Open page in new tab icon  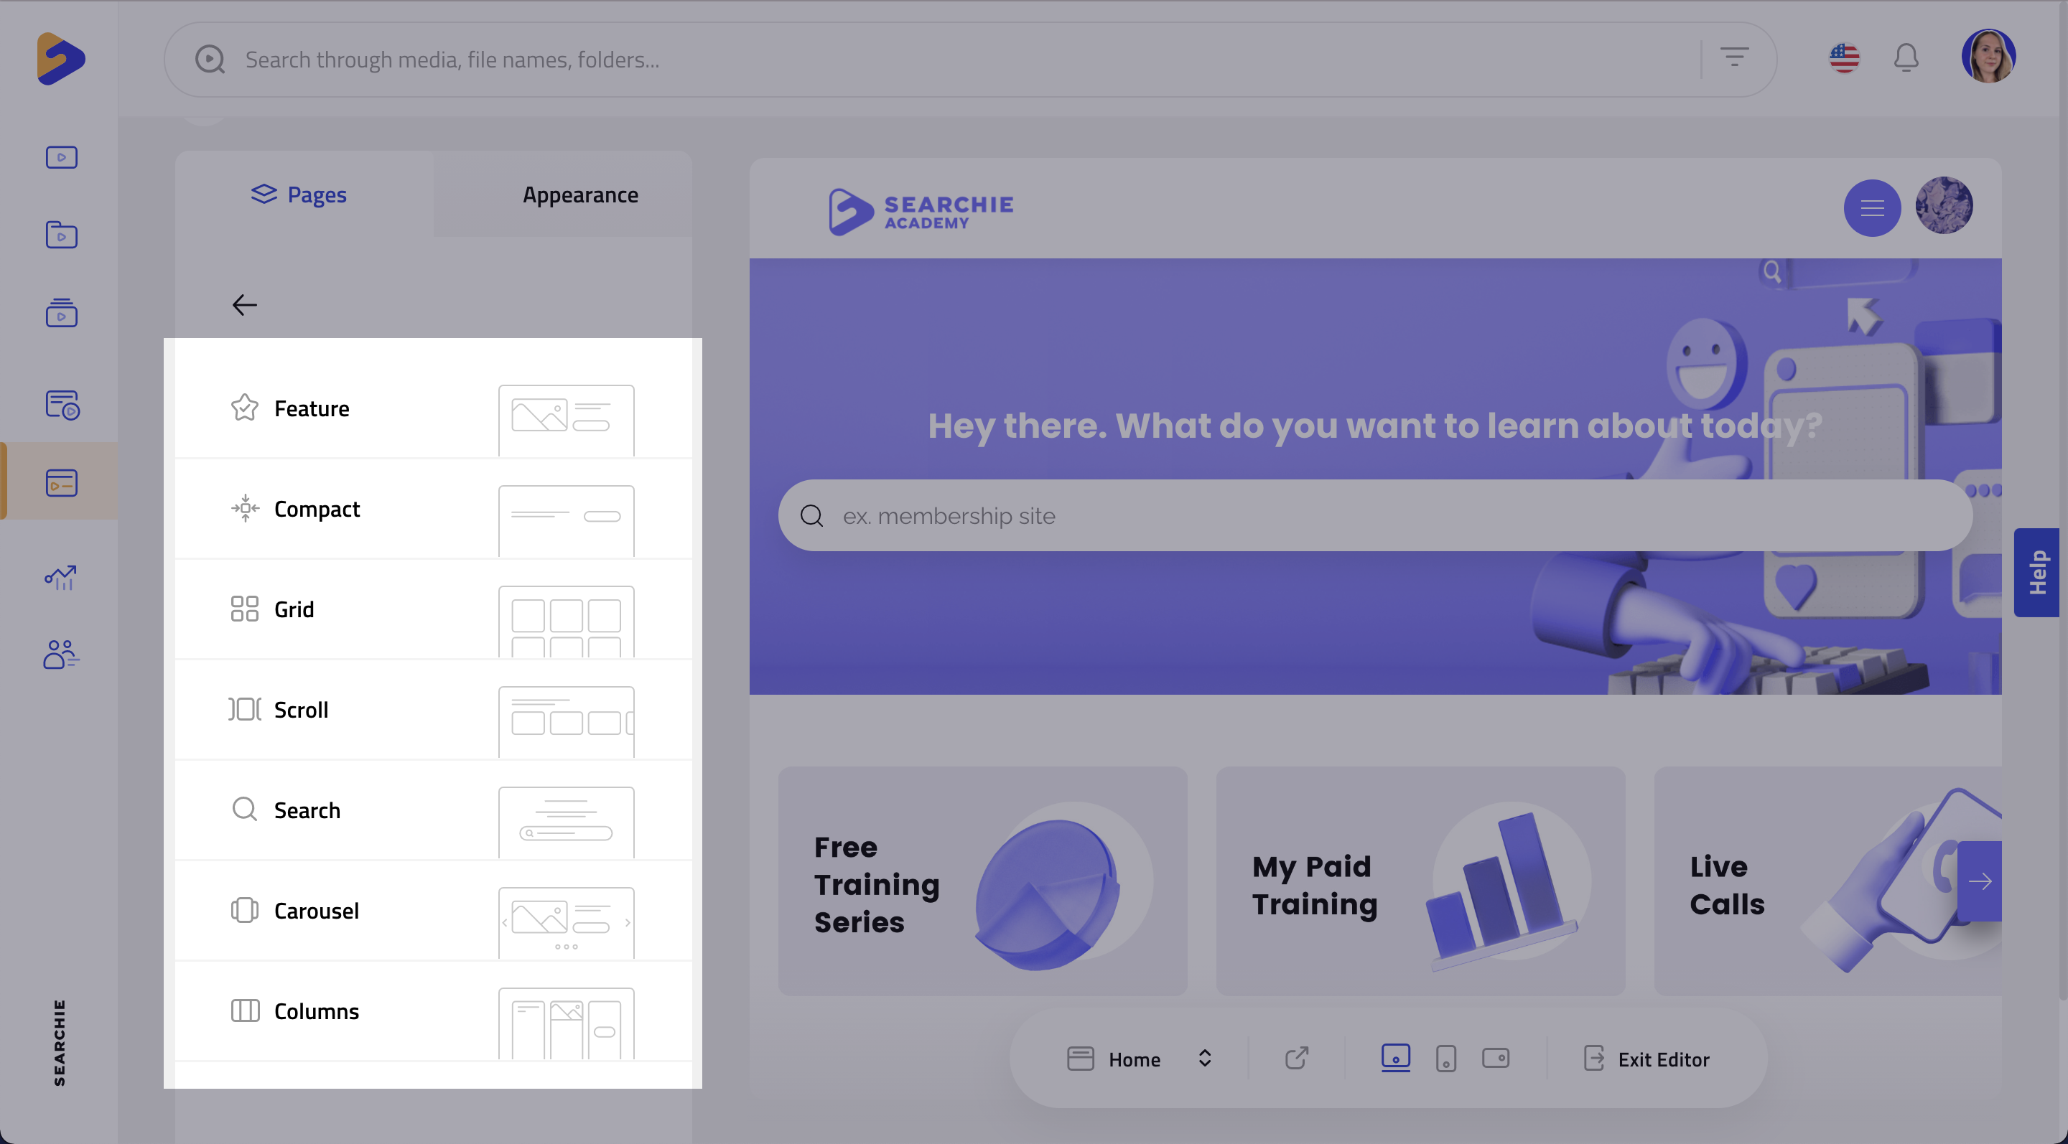pos(1295,1059)
